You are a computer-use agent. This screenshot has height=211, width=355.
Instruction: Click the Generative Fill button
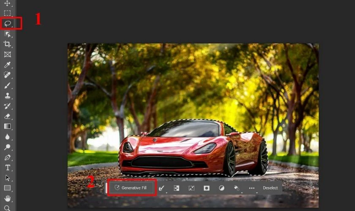tap(131, 188)
